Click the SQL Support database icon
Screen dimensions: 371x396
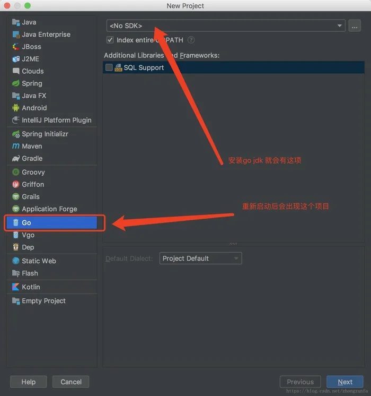click(118, 67)
